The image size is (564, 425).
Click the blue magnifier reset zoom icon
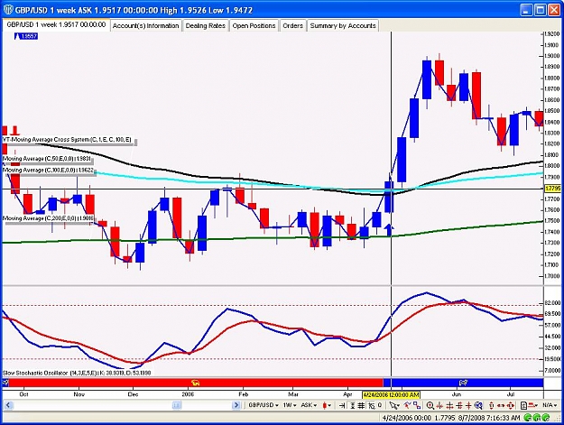point(479,405)
